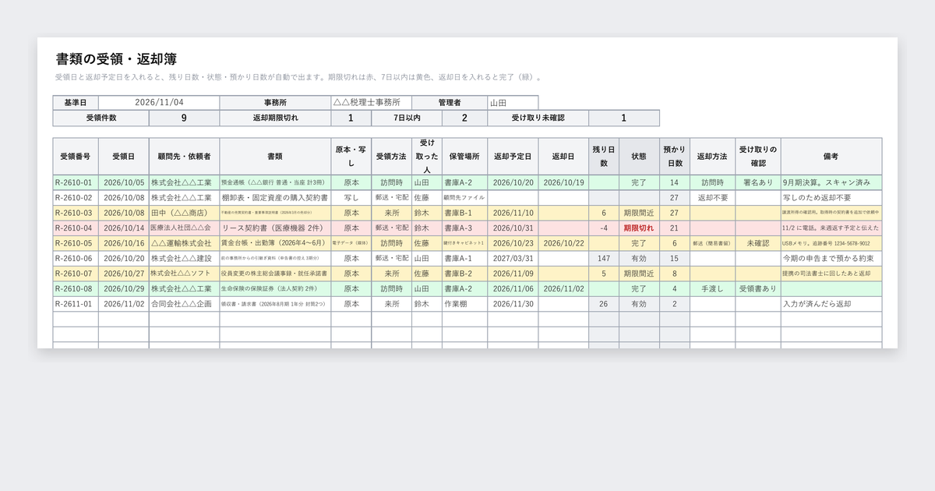Click the 受領方法 column header
Screen dimensions: 935x491
pyautogui.click(x=392, y=157)
